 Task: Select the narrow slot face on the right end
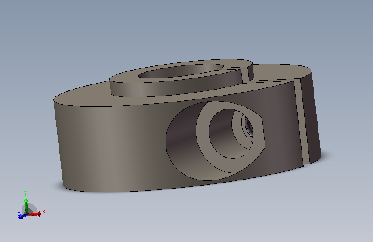pyautogui.click(x=302, y=121)
